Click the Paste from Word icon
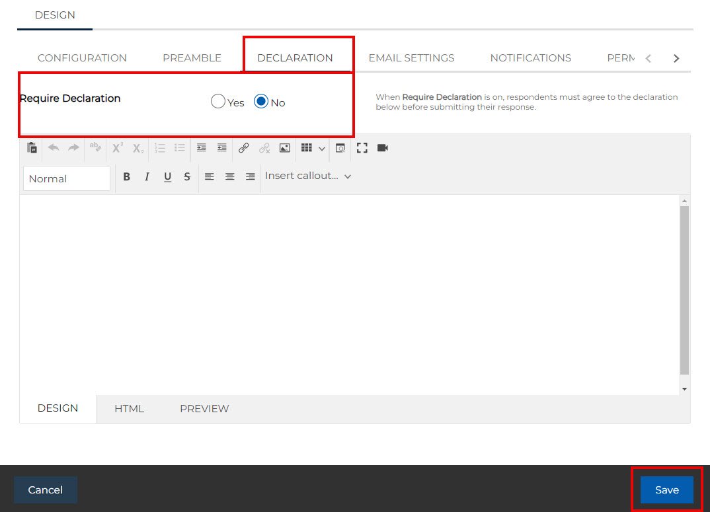This screenshot has height=512, width=710. [x=32, y=148]
